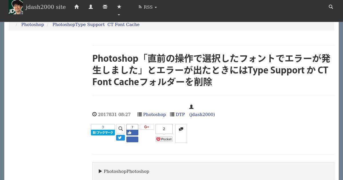This screenshot has width=343, height=180.
Task: Open the (jdash2000) author link
Action: [x=202, y=115]
